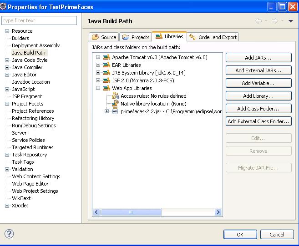Click the Access rules icon

point(115,95)
